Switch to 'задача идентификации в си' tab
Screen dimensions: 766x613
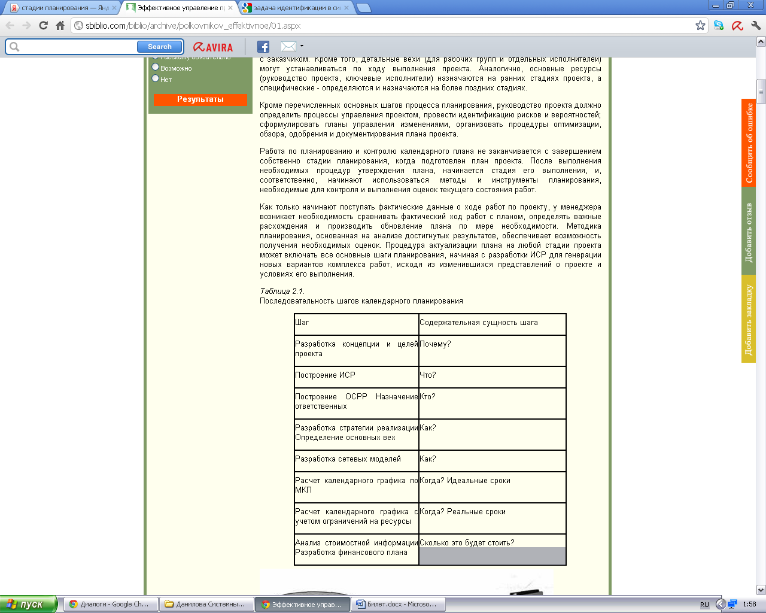coord(294,8)
